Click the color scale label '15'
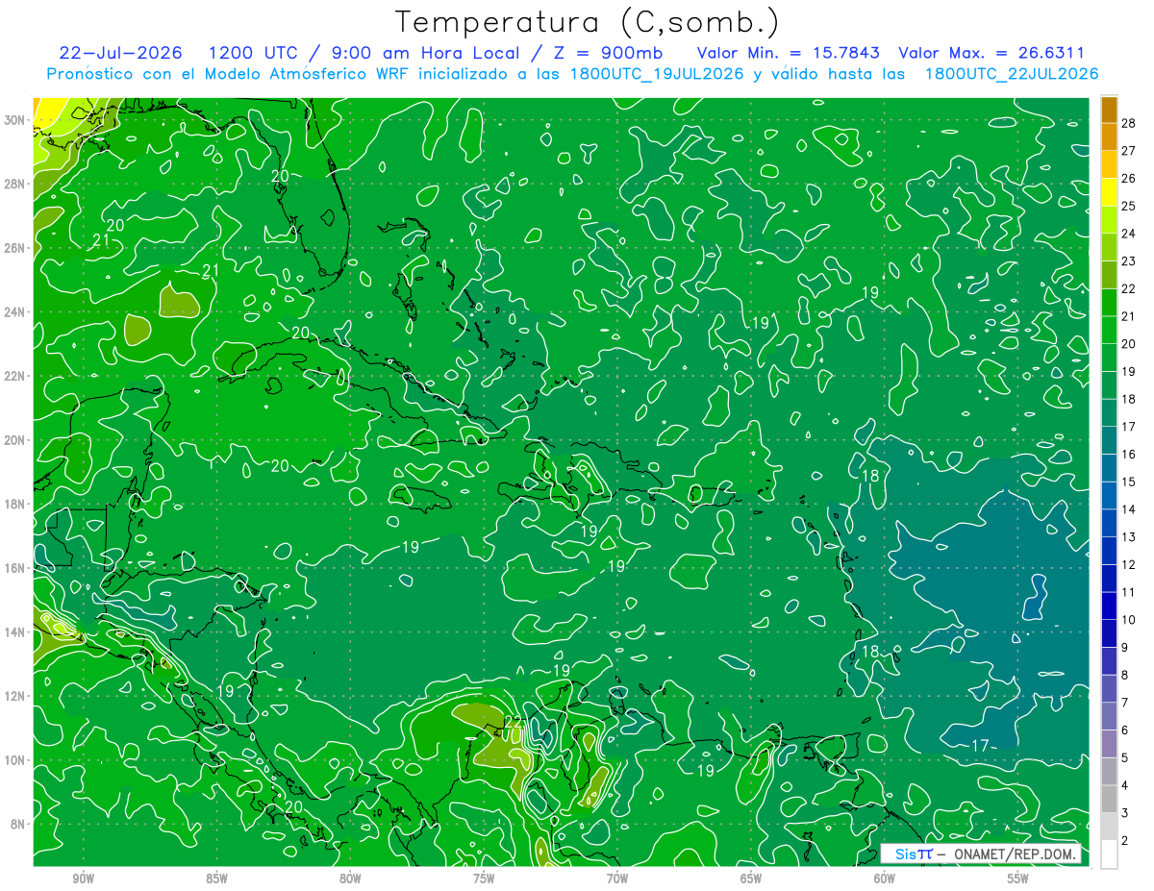This screenshot has width=1154, height=891. (1128, 482)
